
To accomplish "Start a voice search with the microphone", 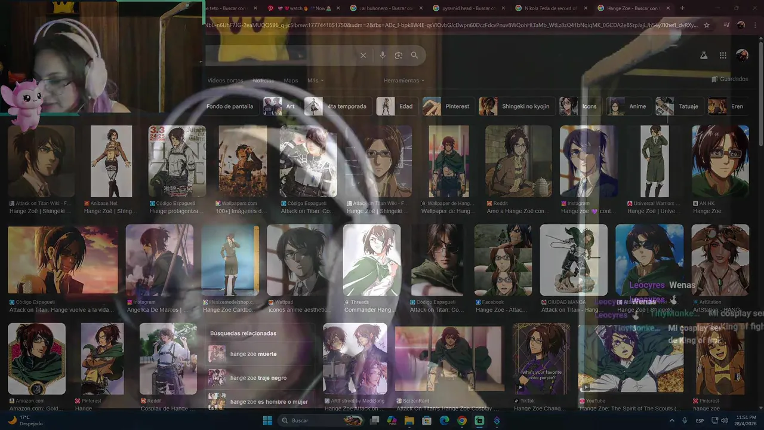I will [x=383, y=55].
